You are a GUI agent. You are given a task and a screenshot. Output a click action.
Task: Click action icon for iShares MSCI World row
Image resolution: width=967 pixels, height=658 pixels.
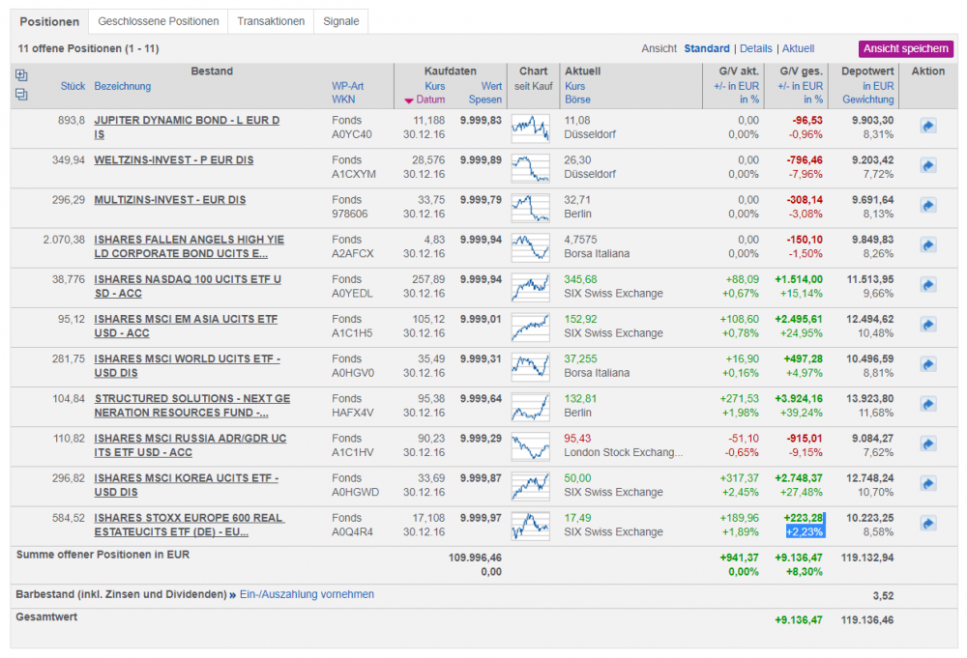(927, 364)
